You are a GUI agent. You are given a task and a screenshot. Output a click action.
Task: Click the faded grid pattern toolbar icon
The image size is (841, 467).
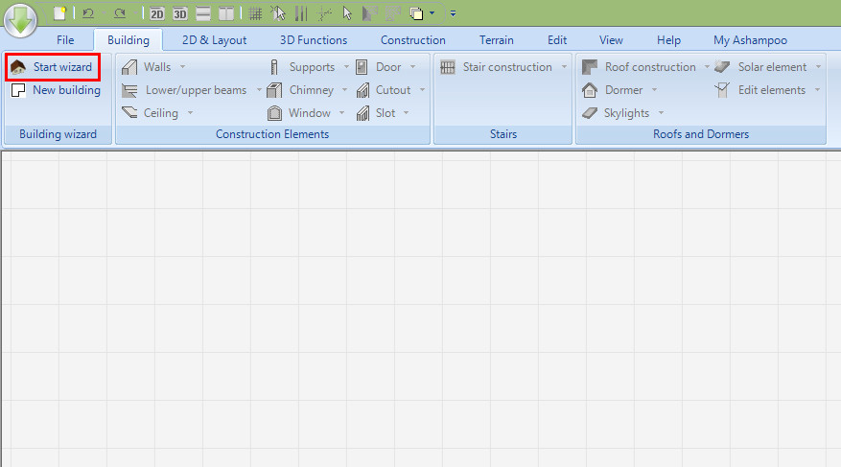coord(393,13)
